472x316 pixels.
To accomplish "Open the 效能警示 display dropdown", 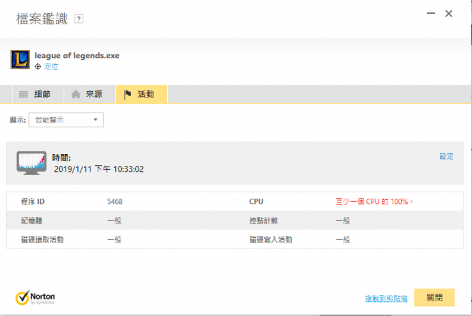I will point(66,120).
